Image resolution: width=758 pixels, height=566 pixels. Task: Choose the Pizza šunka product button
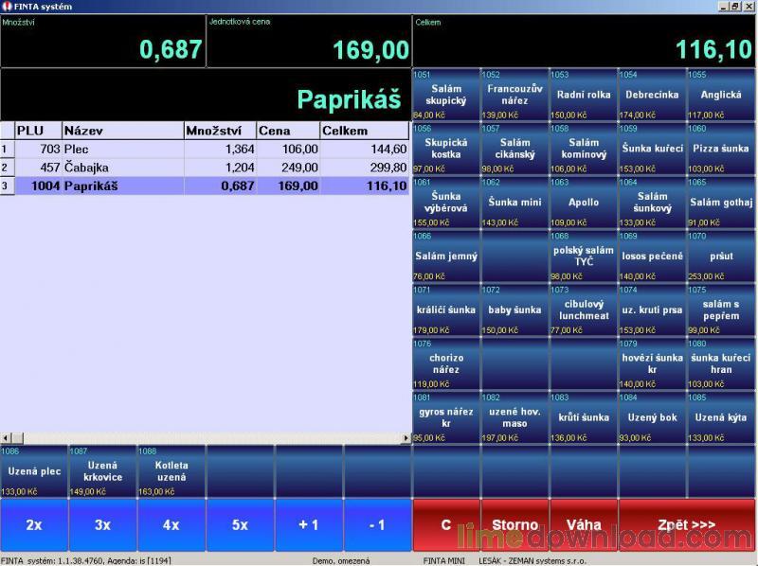point(721,149)
